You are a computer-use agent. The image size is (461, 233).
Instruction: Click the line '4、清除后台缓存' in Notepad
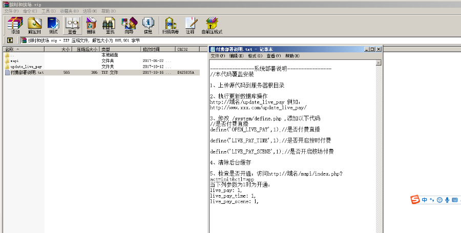(x=230, y=162)
